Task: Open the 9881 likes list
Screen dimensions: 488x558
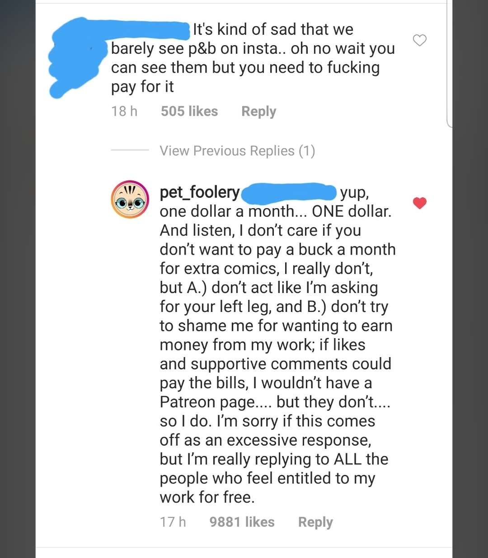Action: 242,522
